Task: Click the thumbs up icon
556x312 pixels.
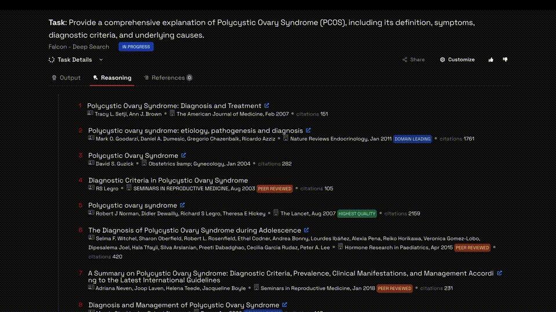Action: [x=491, y=60]
